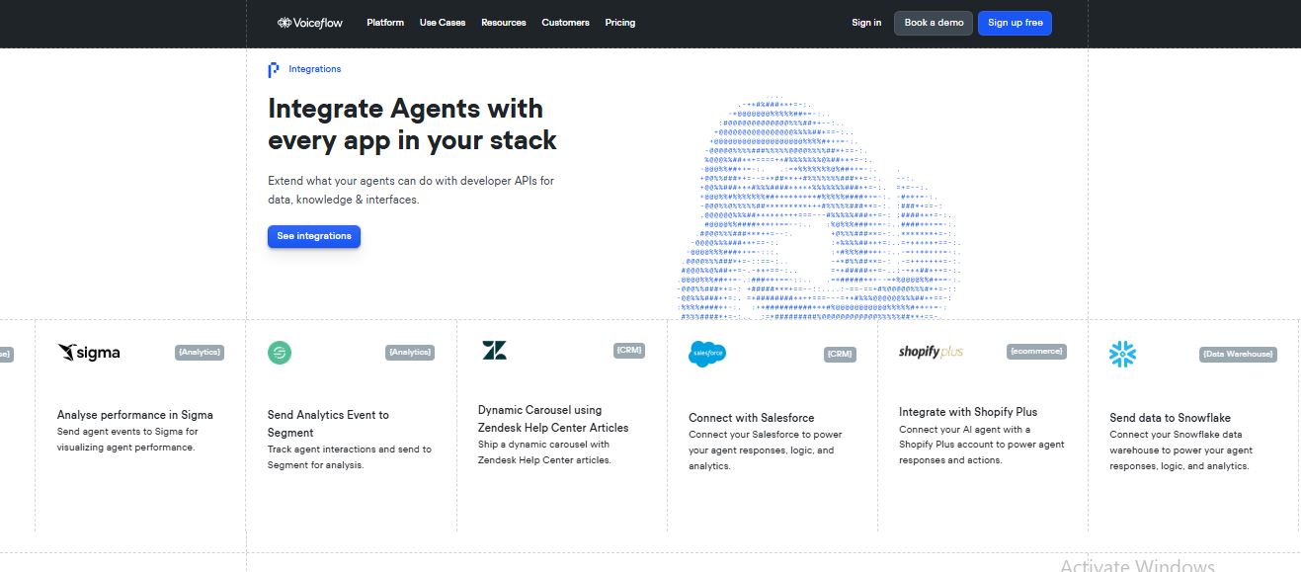
Task: Click the Sign in link
Action: click(866, 23)
